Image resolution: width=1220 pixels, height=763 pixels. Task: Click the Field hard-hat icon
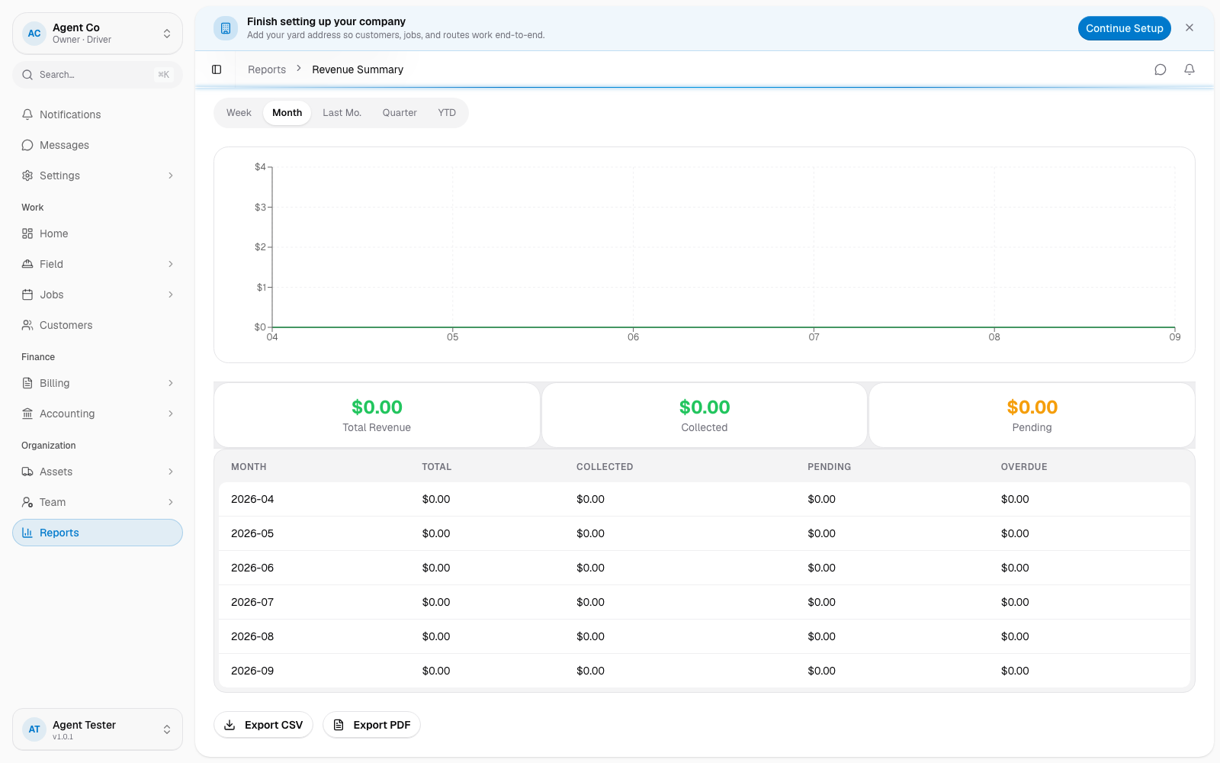coord(27,264)
